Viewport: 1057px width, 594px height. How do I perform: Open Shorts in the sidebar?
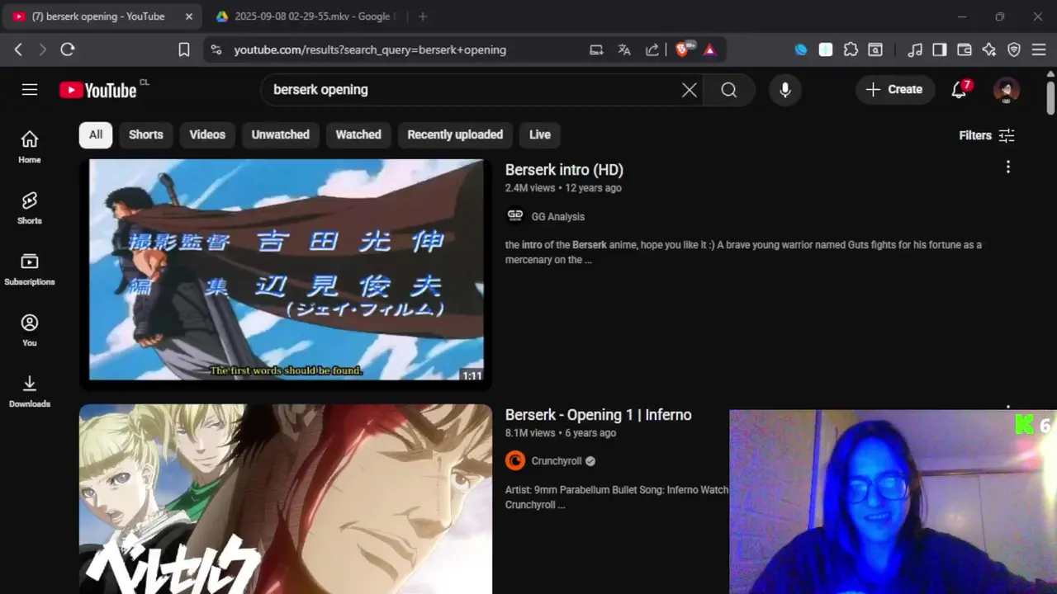30,208
